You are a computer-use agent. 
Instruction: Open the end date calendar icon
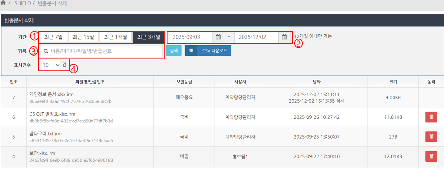[284, 37]
